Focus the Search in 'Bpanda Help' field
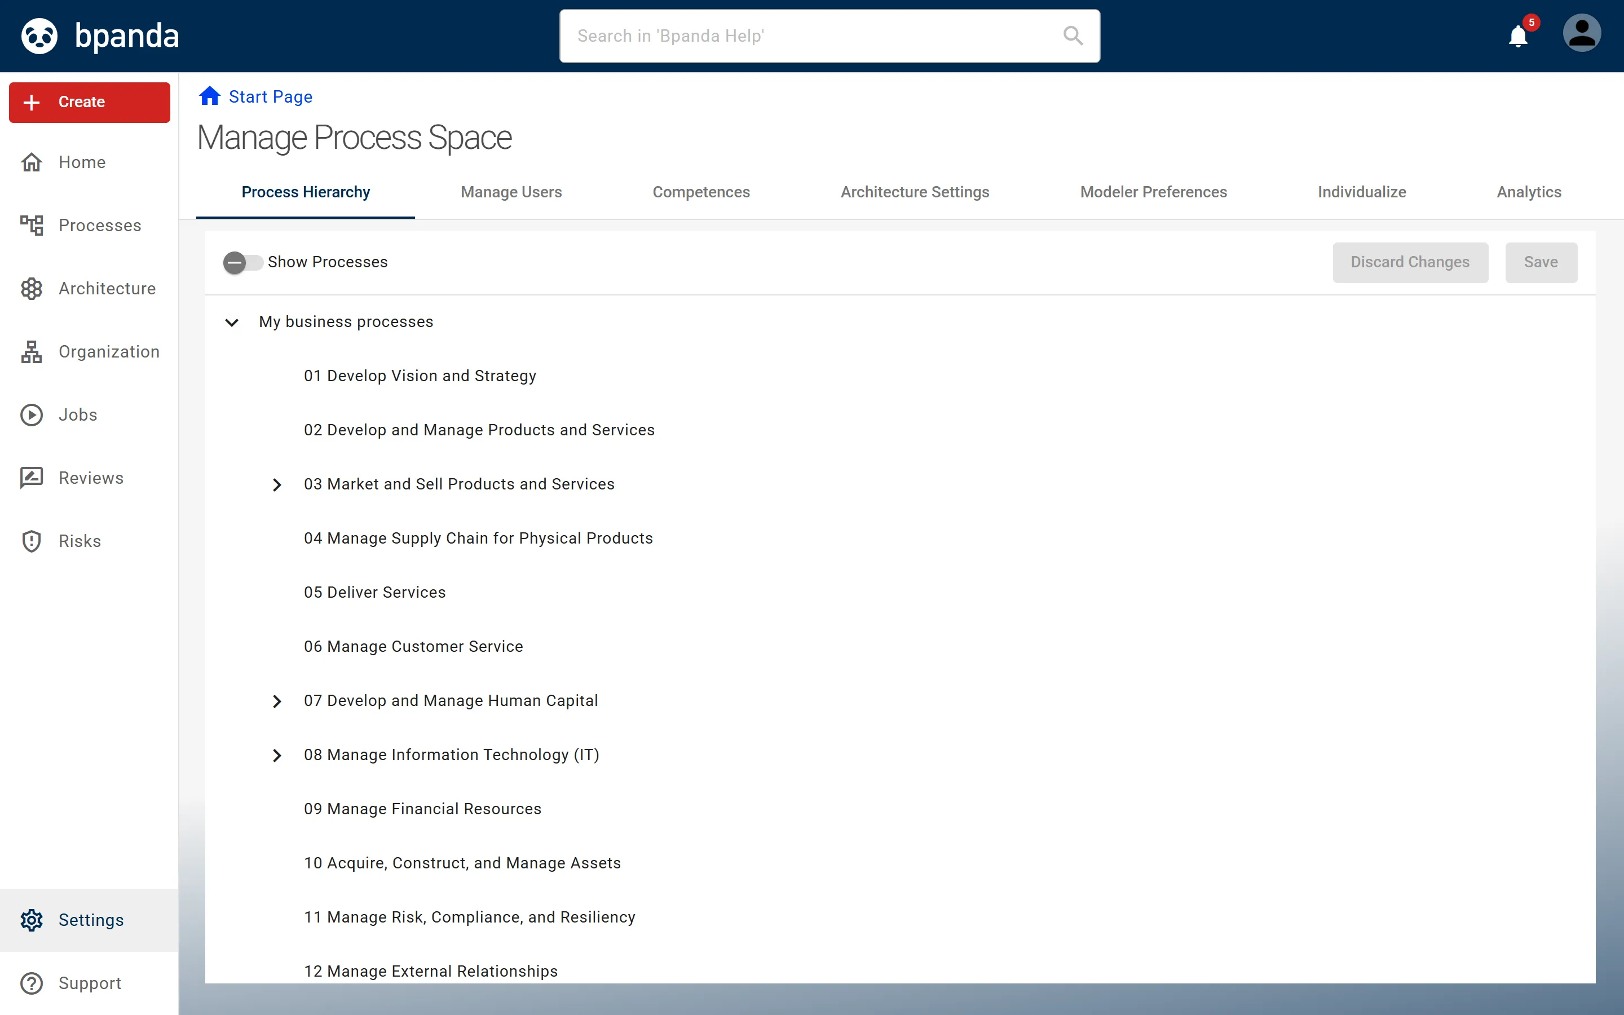The height and width of the screenshot is (1015, 1624). point(829,36)
